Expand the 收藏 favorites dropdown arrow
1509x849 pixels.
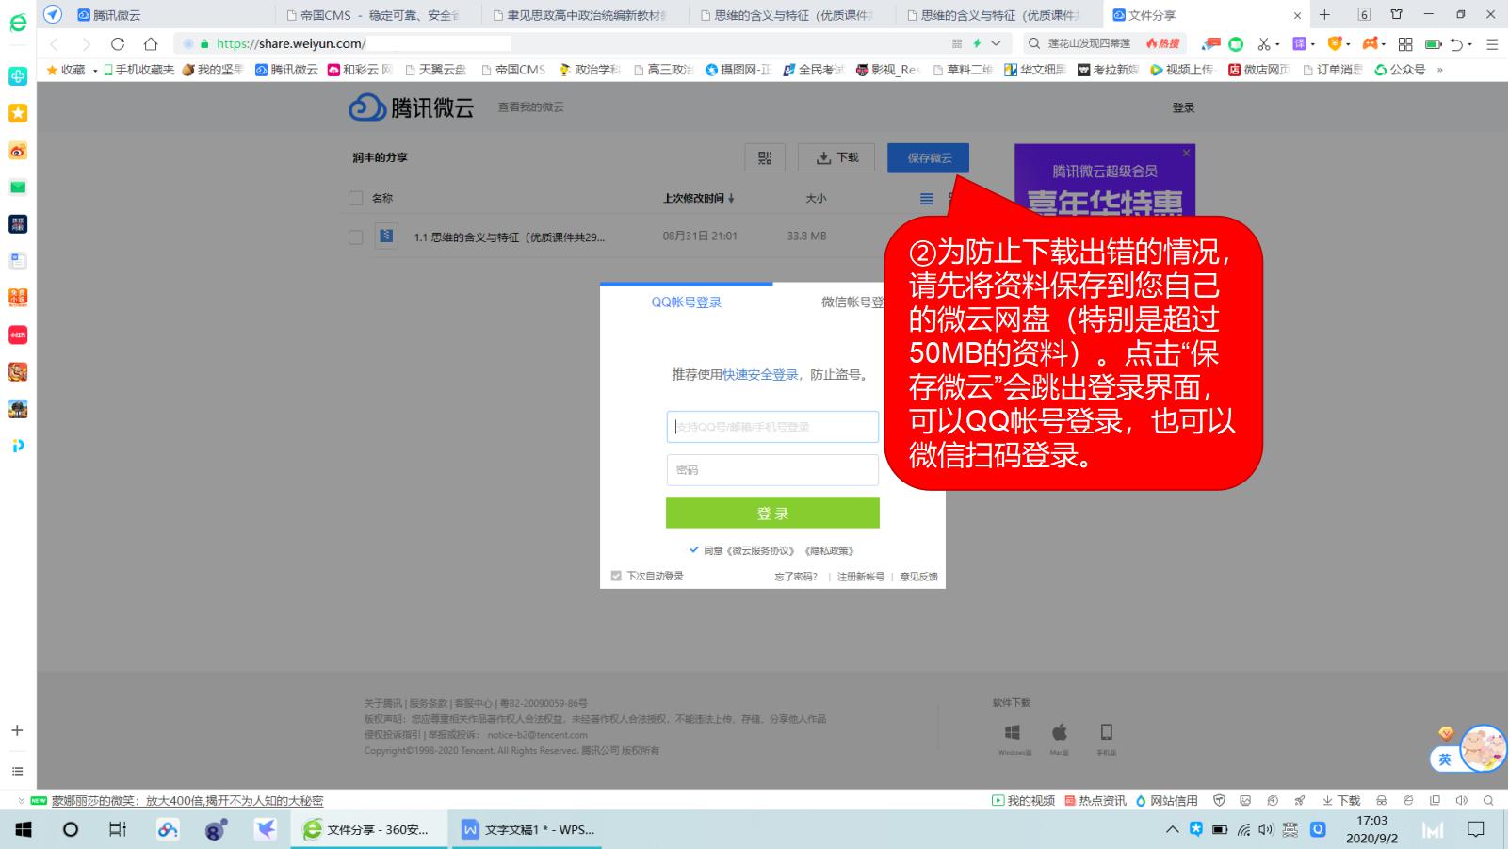[x=95, y=71]
